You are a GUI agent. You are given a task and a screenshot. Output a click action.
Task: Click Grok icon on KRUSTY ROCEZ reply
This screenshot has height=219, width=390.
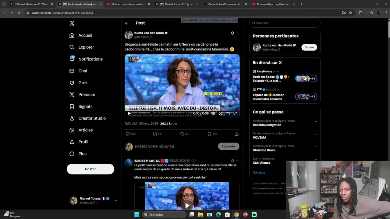232,161
